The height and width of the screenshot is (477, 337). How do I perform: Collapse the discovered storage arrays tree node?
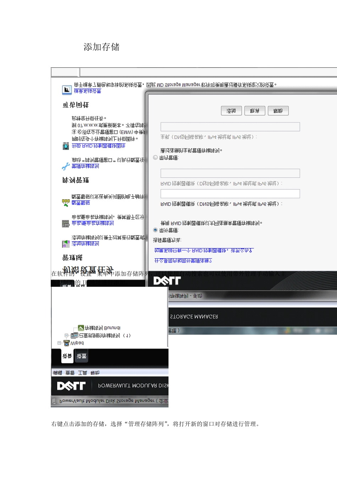pos(67,335)
